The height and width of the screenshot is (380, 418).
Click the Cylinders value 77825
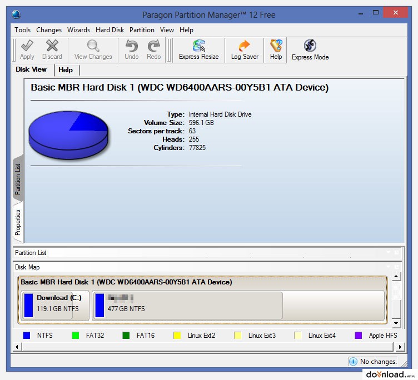(x=197, y=148)
